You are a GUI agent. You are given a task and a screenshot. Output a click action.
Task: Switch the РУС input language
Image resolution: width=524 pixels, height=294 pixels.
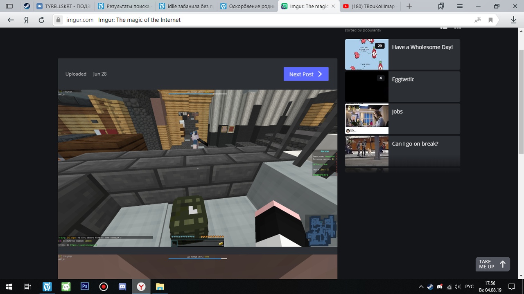[x=470, y=287]
